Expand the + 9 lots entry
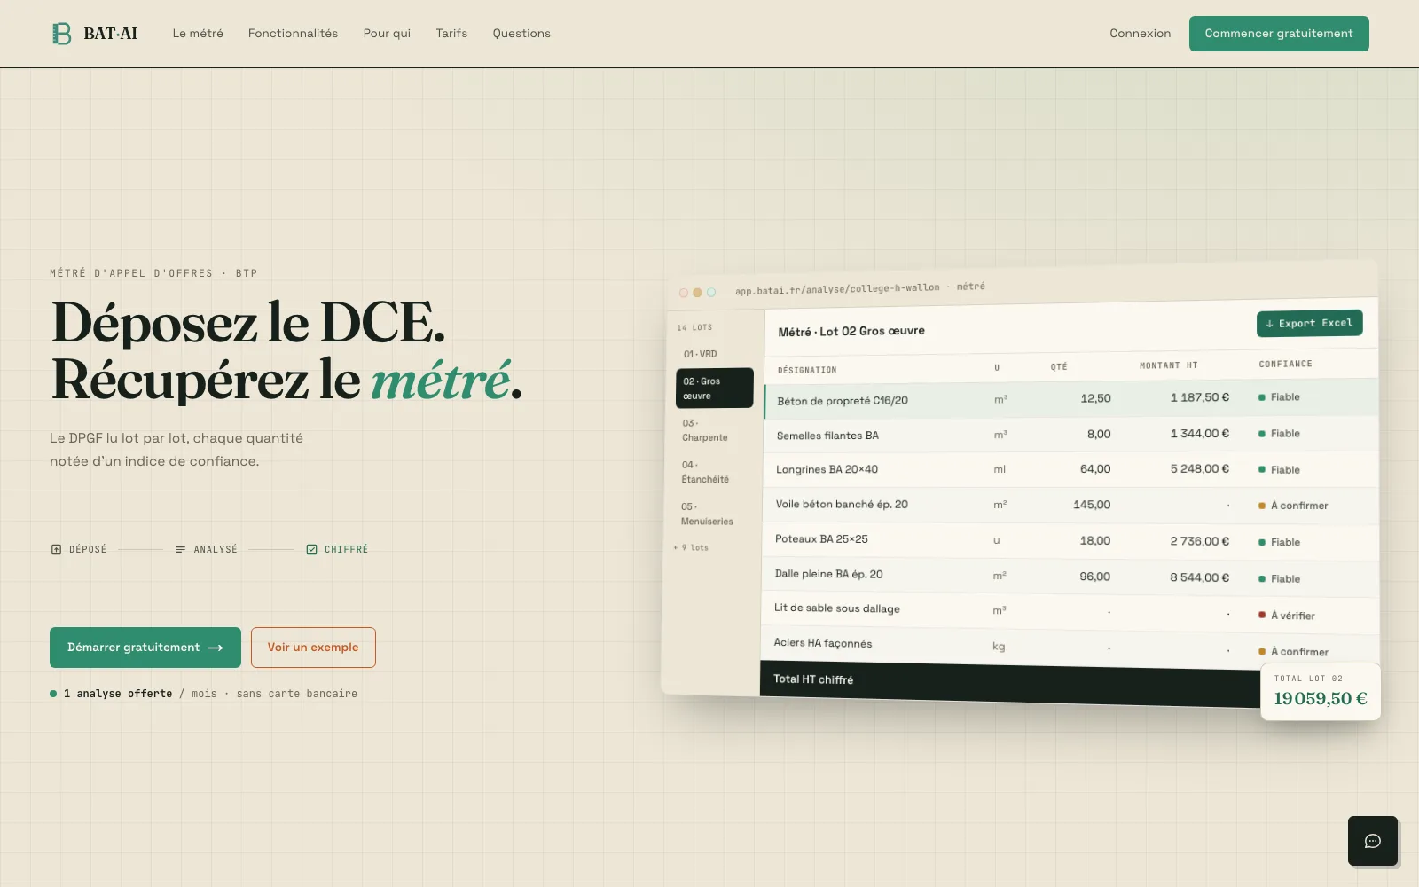 [691, 547]
